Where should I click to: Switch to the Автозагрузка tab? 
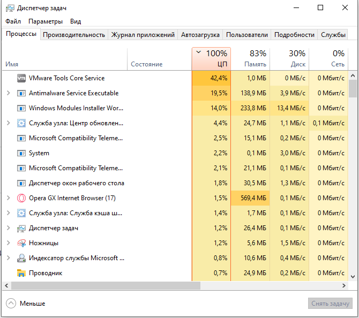click(x=200, y=35)
